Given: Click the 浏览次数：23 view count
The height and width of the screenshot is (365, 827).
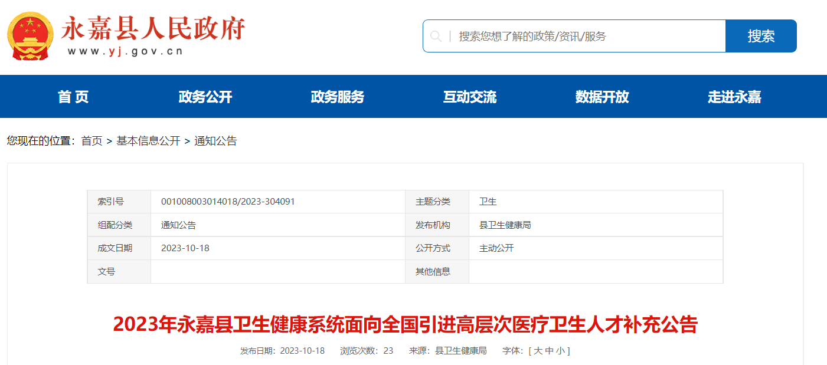Looking at the screenshot, I should (367, 351).
